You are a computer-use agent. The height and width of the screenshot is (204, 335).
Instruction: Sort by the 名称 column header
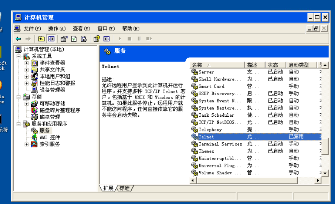click(x=217, y=65)
